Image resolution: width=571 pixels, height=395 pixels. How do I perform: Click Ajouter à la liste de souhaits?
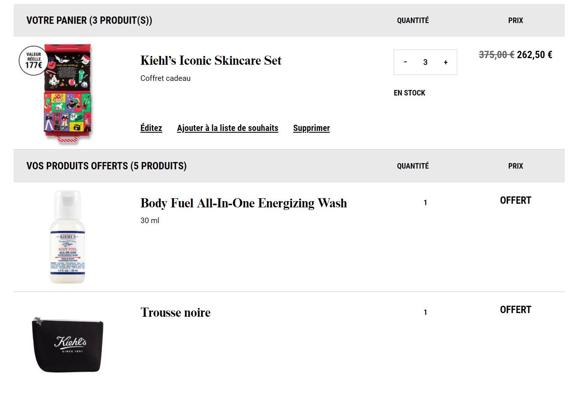(x=228, y=128)
